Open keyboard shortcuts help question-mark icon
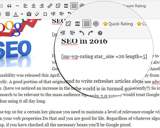 coord(100,33)
